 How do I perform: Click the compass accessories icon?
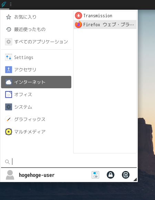9,70
